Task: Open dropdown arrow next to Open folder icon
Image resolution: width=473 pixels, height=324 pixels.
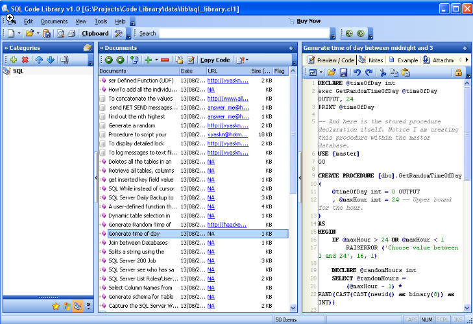Action: 38,34
